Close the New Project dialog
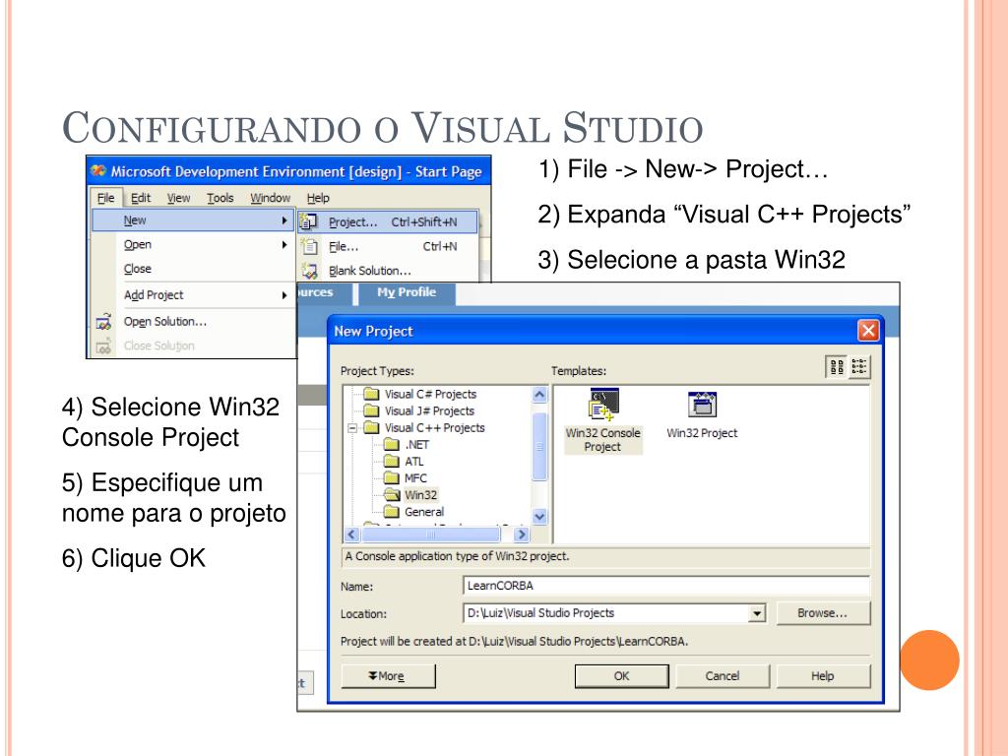The image size is (1008, 756). (x=868, y=331)
